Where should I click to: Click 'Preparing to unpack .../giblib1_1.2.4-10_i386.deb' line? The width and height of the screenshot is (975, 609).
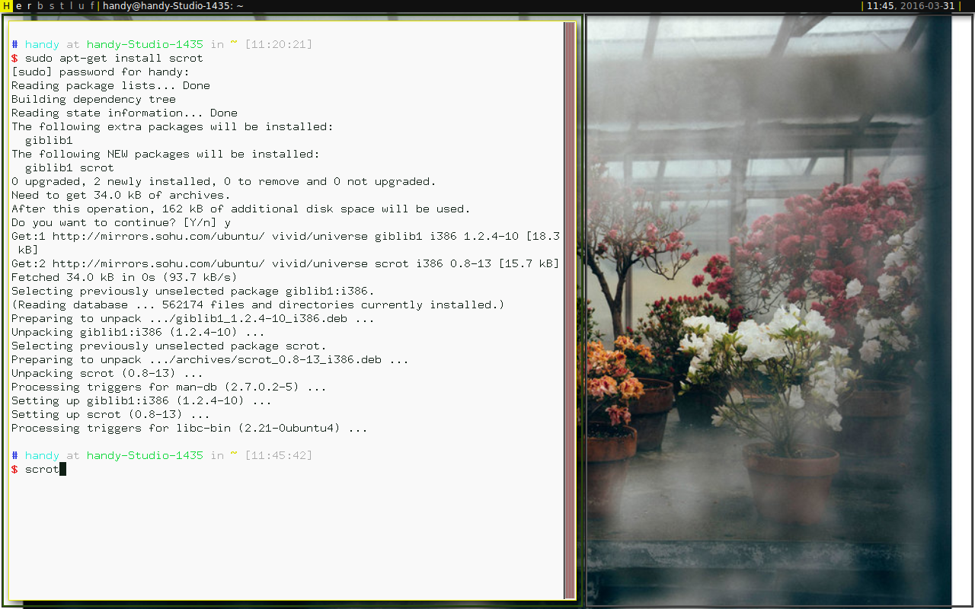(193, 319)
